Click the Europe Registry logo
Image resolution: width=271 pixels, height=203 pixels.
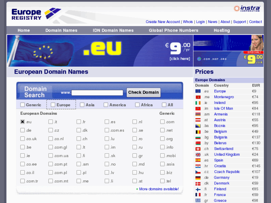36,14
